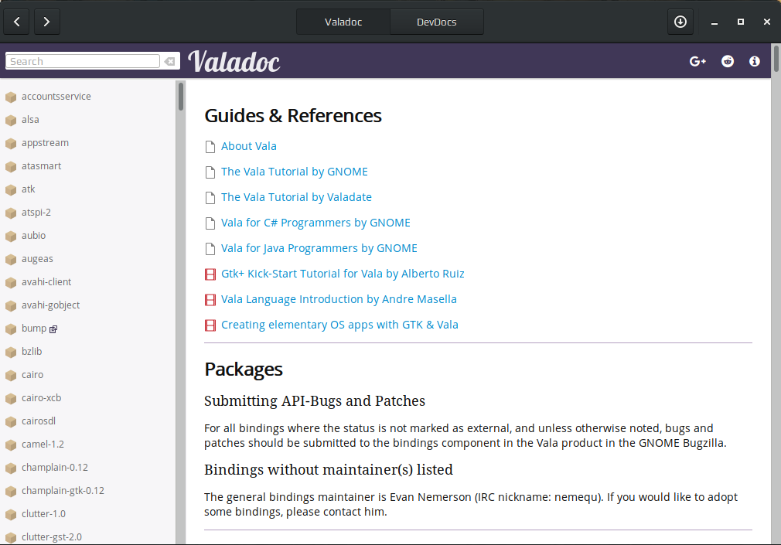Click the video icon beside Gtk+ Kick-Start Tutorial
This screenshot has height=545, width=781.
(x=210, y=274)
